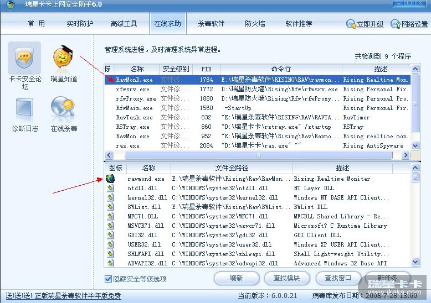The height and width of the screenshot is (303, 431).
Task: Select the RfwMain.exe process row
Action: point(257,108)
